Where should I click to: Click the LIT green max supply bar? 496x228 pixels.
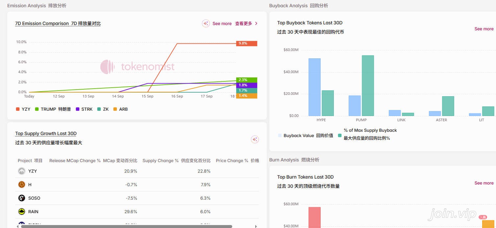pyautogui.click(x=488, y=111)
